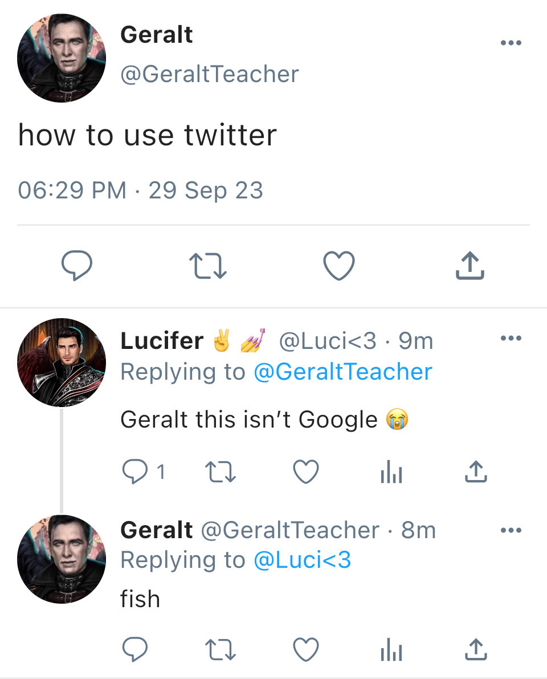
Task: Open Geralt's profile picture on main tweet
Action: (62, 59)
